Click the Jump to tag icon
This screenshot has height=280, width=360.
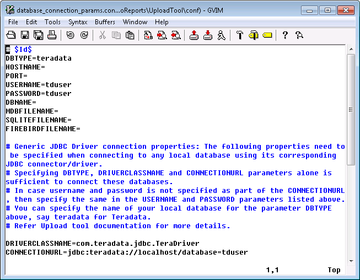267,35
